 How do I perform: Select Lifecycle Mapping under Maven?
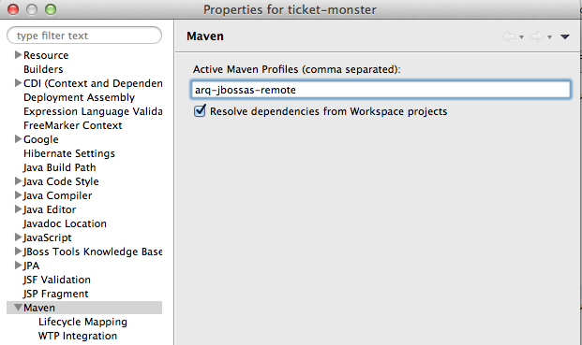pos(82,322)
